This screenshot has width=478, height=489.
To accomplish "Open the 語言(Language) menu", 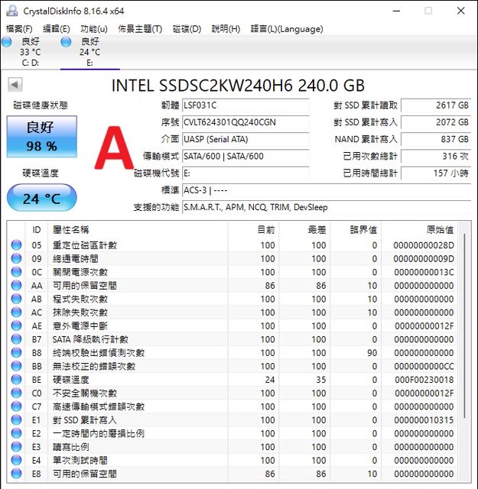I will (286, 29).
